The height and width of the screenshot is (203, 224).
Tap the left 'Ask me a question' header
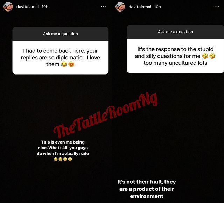tap(61, 34)
